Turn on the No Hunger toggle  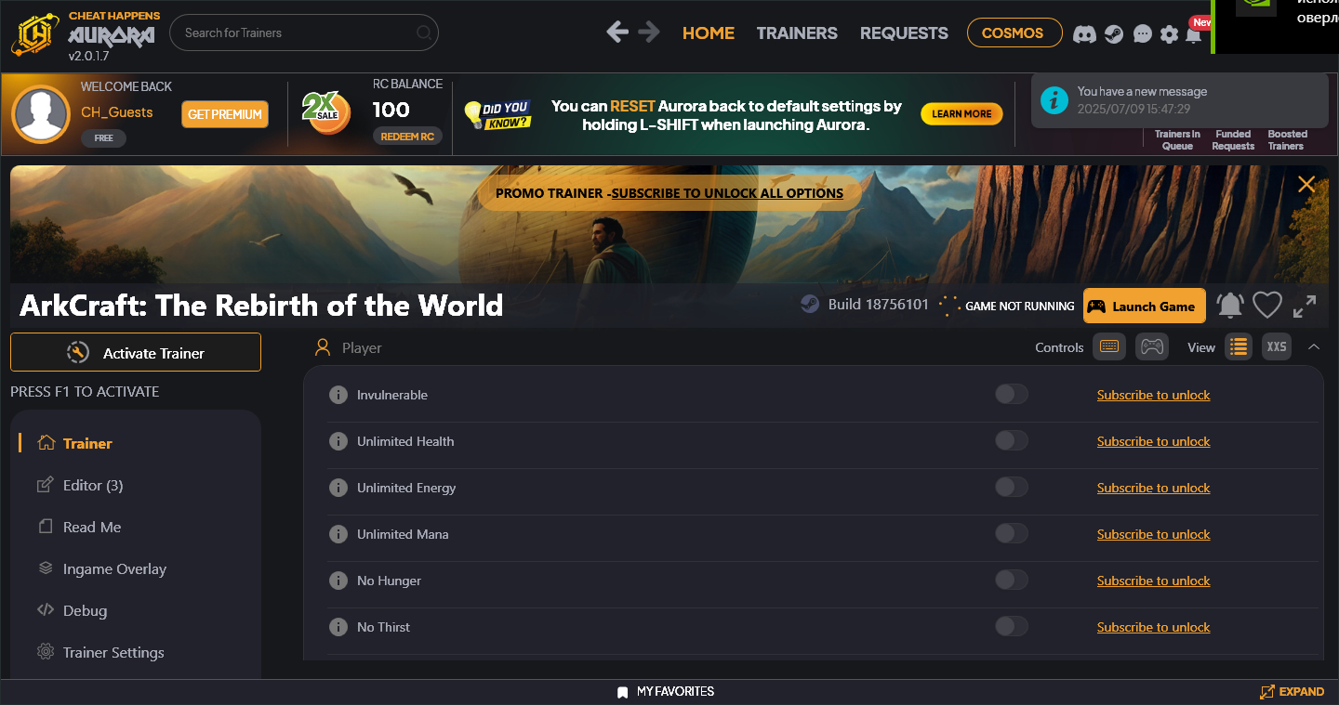click(1011, 581)
